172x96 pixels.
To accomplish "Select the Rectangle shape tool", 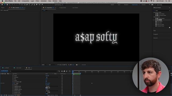I will click(25, 5).
